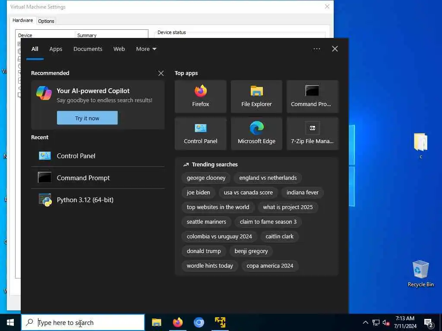This screenshot has width=442, height=331.
Task: Close the search panel
Action: coord(335,49)
